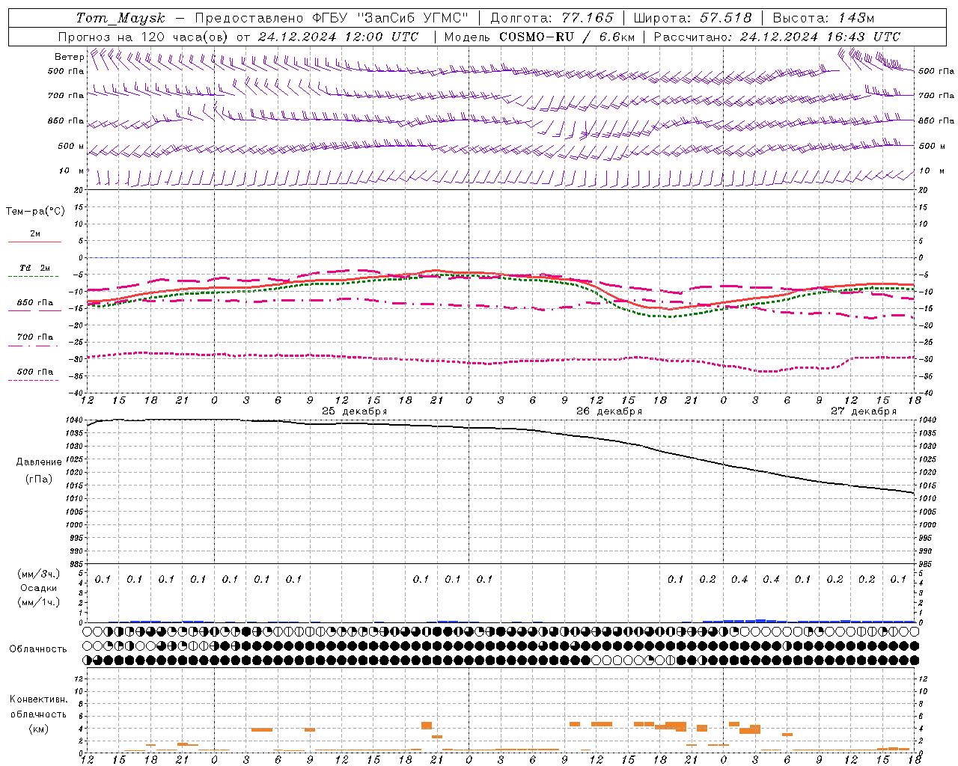Click the Облачность panel label
This screenshot has height=766, width=958.
38,649
